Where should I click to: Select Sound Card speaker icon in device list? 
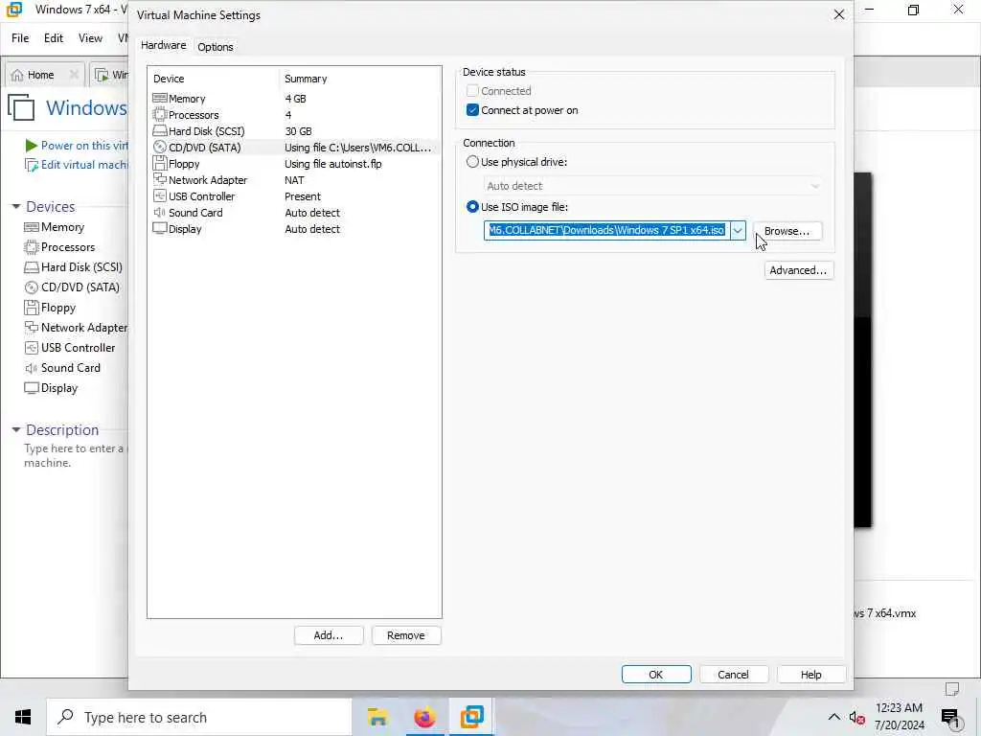(160, 212)
